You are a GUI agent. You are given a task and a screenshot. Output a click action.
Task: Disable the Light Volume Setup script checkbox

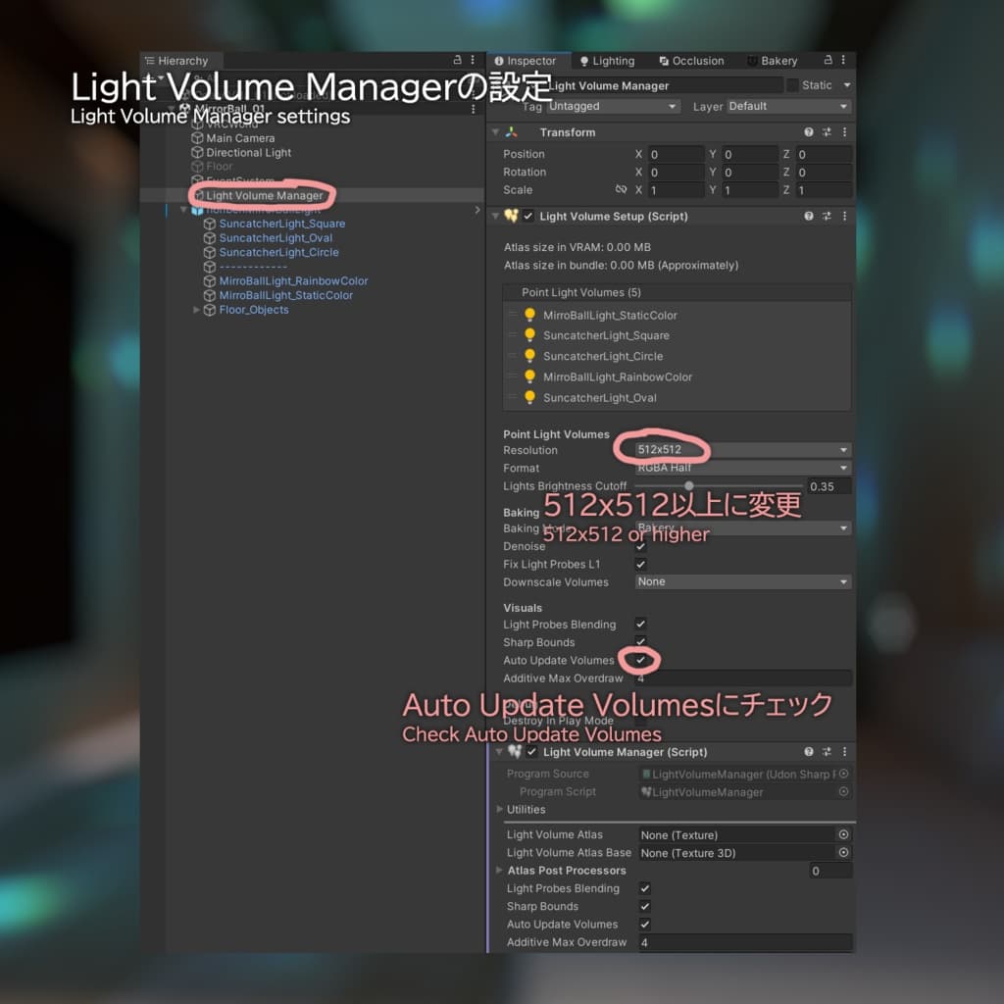(528, 217)
